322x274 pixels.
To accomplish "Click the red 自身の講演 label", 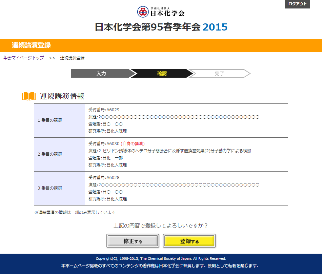I will click(135, 144).
